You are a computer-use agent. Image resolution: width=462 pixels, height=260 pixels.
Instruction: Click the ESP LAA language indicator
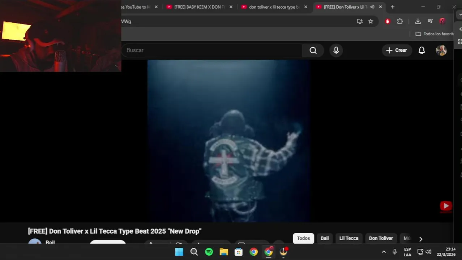tap(407, 252)
